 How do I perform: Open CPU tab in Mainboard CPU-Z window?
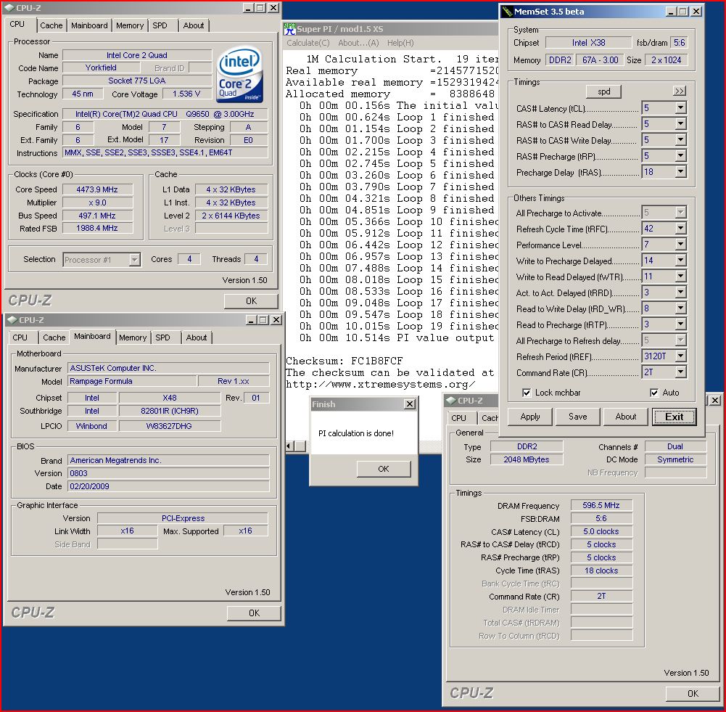(20, 337)
